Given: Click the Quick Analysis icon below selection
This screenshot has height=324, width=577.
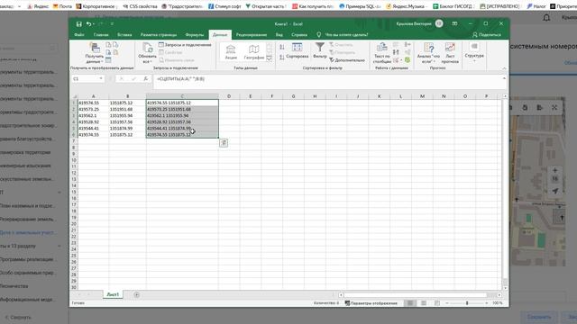Looking at the screenshot, I should [x=224, y=143].
